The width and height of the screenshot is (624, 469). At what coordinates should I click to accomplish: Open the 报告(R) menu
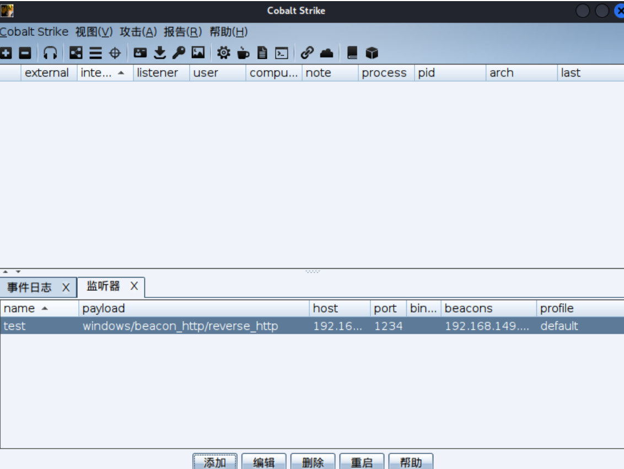(182, 32)
